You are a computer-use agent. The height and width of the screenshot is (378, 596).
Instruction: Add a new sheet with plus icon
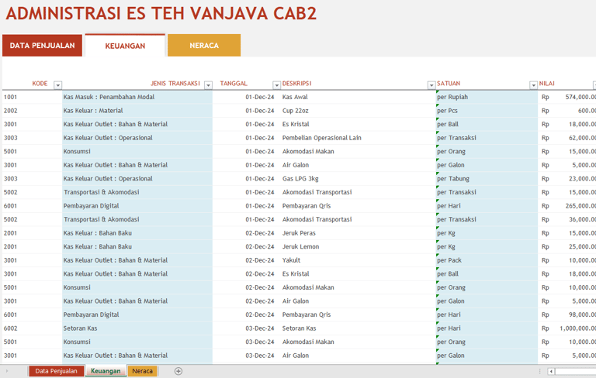[x=178, y=371]
